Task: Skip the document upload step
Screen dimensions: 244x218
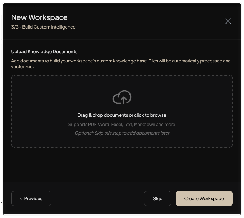Action: pos(157,198)
